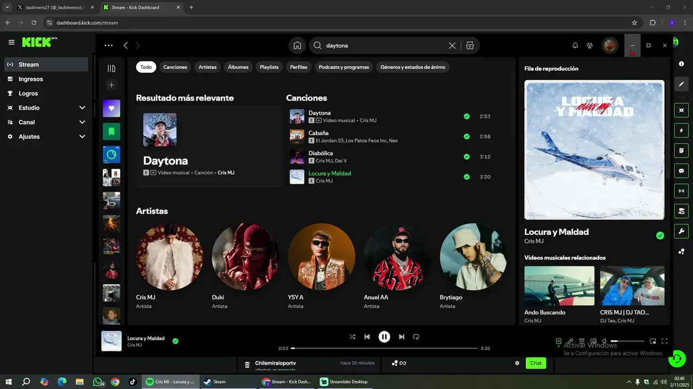693x389 pixels.
Task: Expand Your Library sidebar icon
Action: click(x=112, y=69)
